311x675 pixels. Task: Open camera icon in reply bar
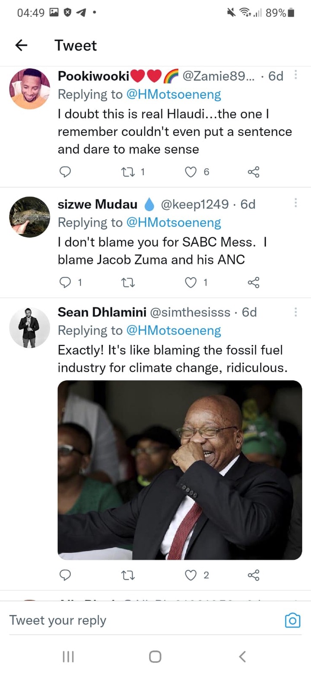[x=292, y=620]
